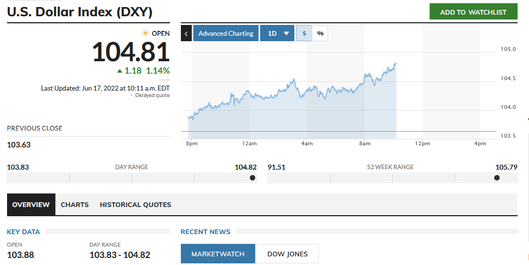This screenshot has width=529, height=265.
Task: Click the 1.14% change value
Action: click(x=158, y=70)
